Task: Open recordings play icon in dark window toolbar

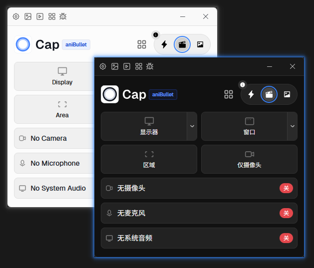Action: (x=127, y=66)
